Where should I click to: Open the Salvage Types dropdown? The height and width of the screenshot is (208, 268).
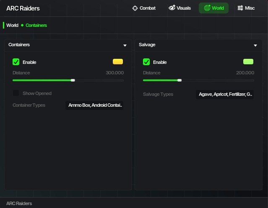(225, 95)
